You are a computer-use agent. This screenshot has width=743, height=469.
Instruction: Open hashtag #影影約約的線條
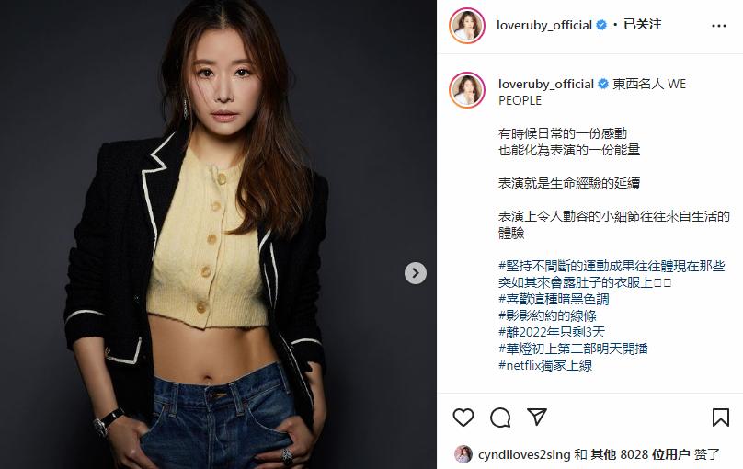pos(547,315)
